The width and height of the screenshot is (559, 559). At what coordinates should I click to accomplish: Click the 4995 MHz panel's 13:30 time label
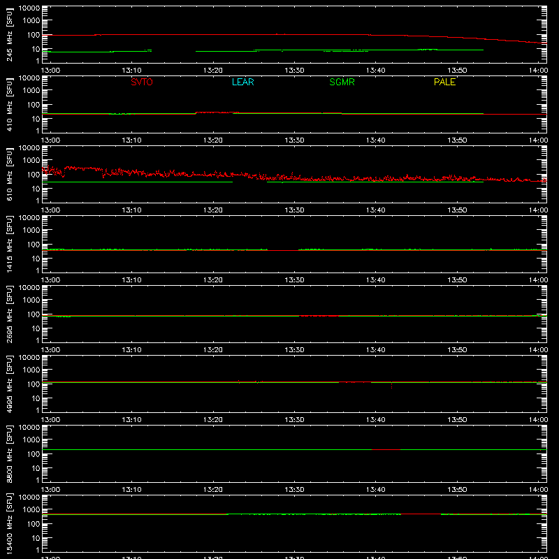(294, 420)
